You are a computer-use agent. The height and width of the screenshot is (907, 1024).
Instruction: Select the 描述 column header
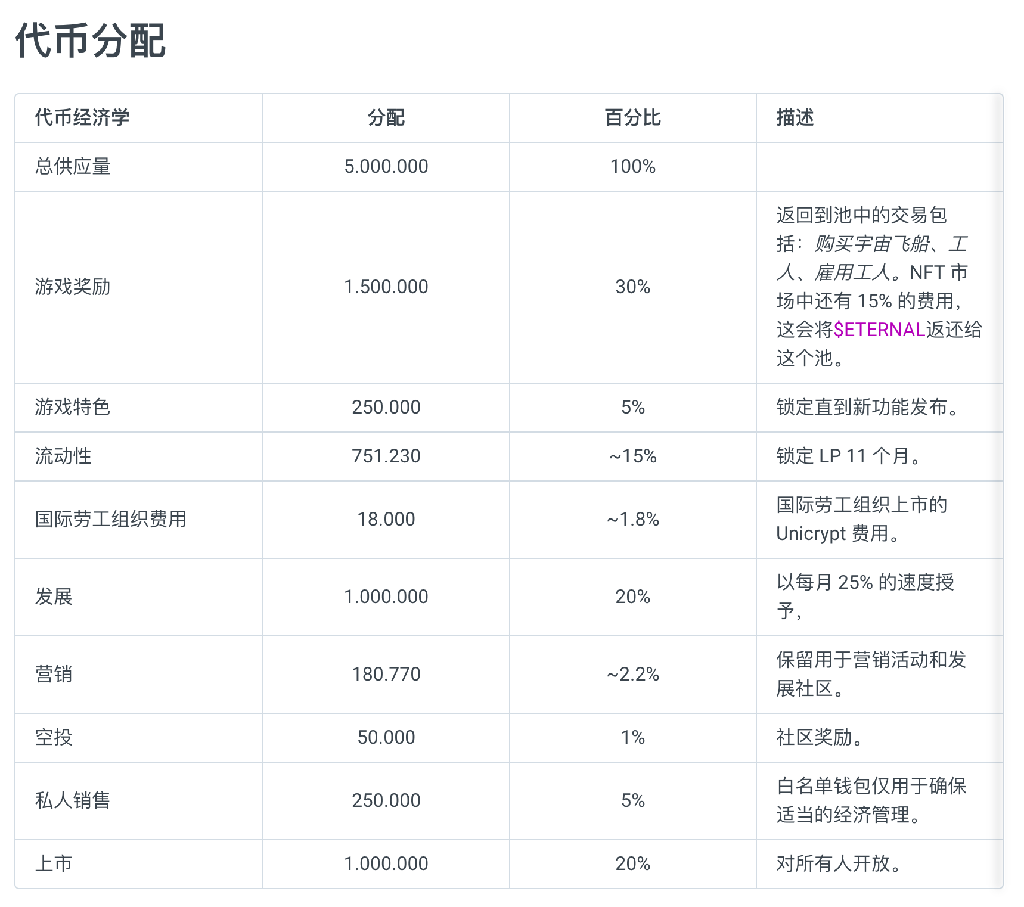point(795,117)
